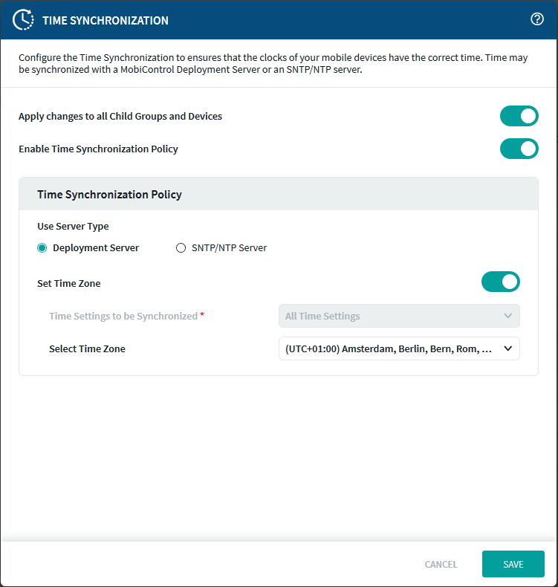Open the All Time Settings dropdown
This screenshot has width=558, height=587.
[398, 316]
